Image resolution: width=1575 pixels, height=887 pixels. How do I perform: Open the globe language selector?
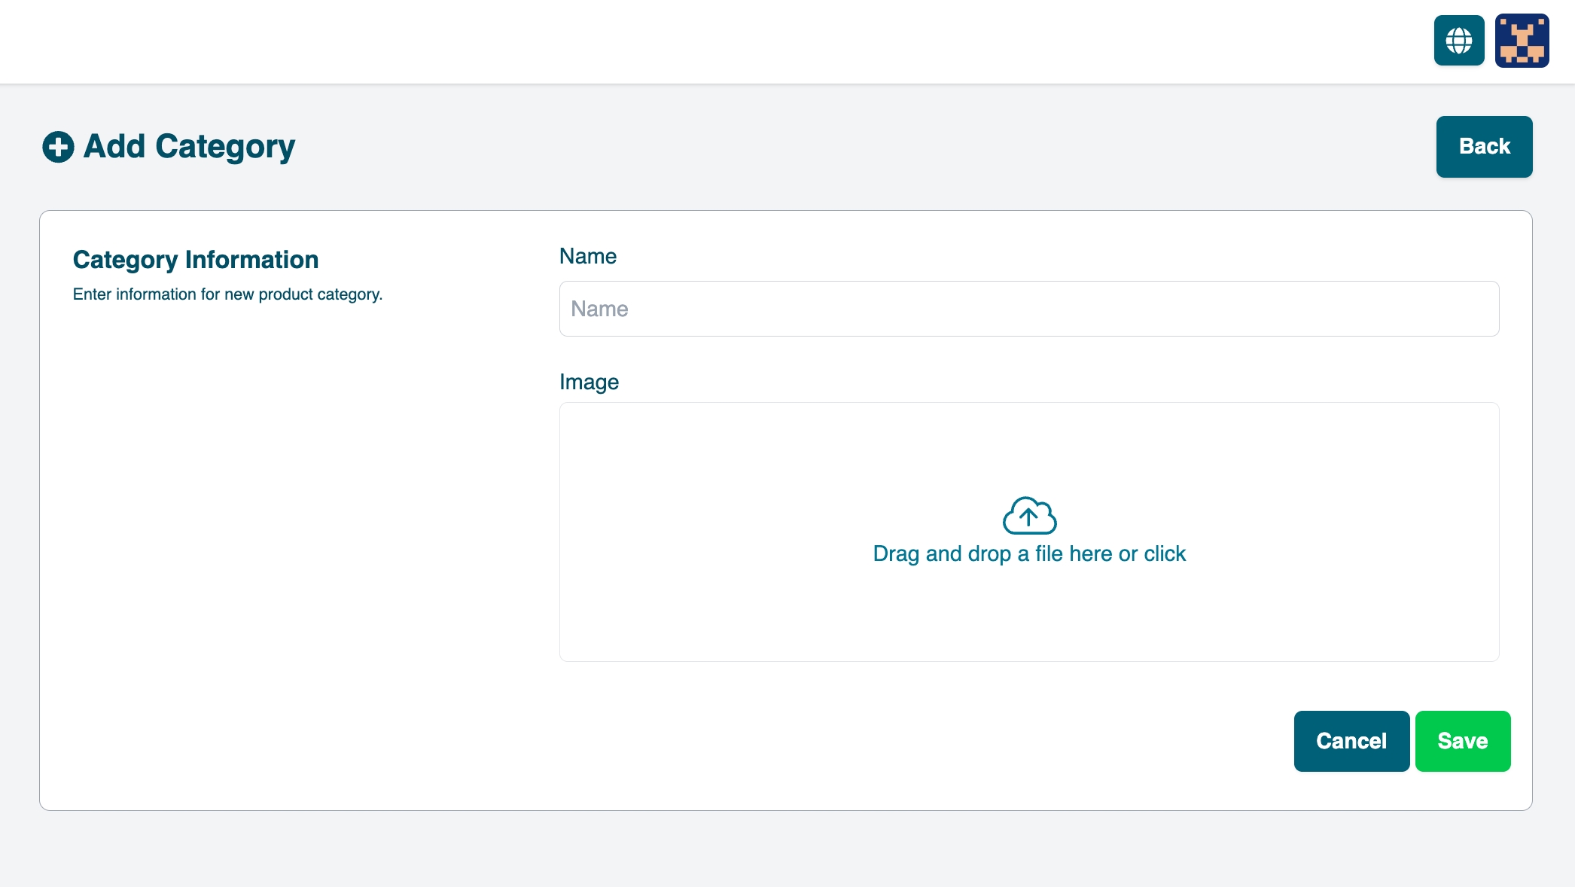1458,41
